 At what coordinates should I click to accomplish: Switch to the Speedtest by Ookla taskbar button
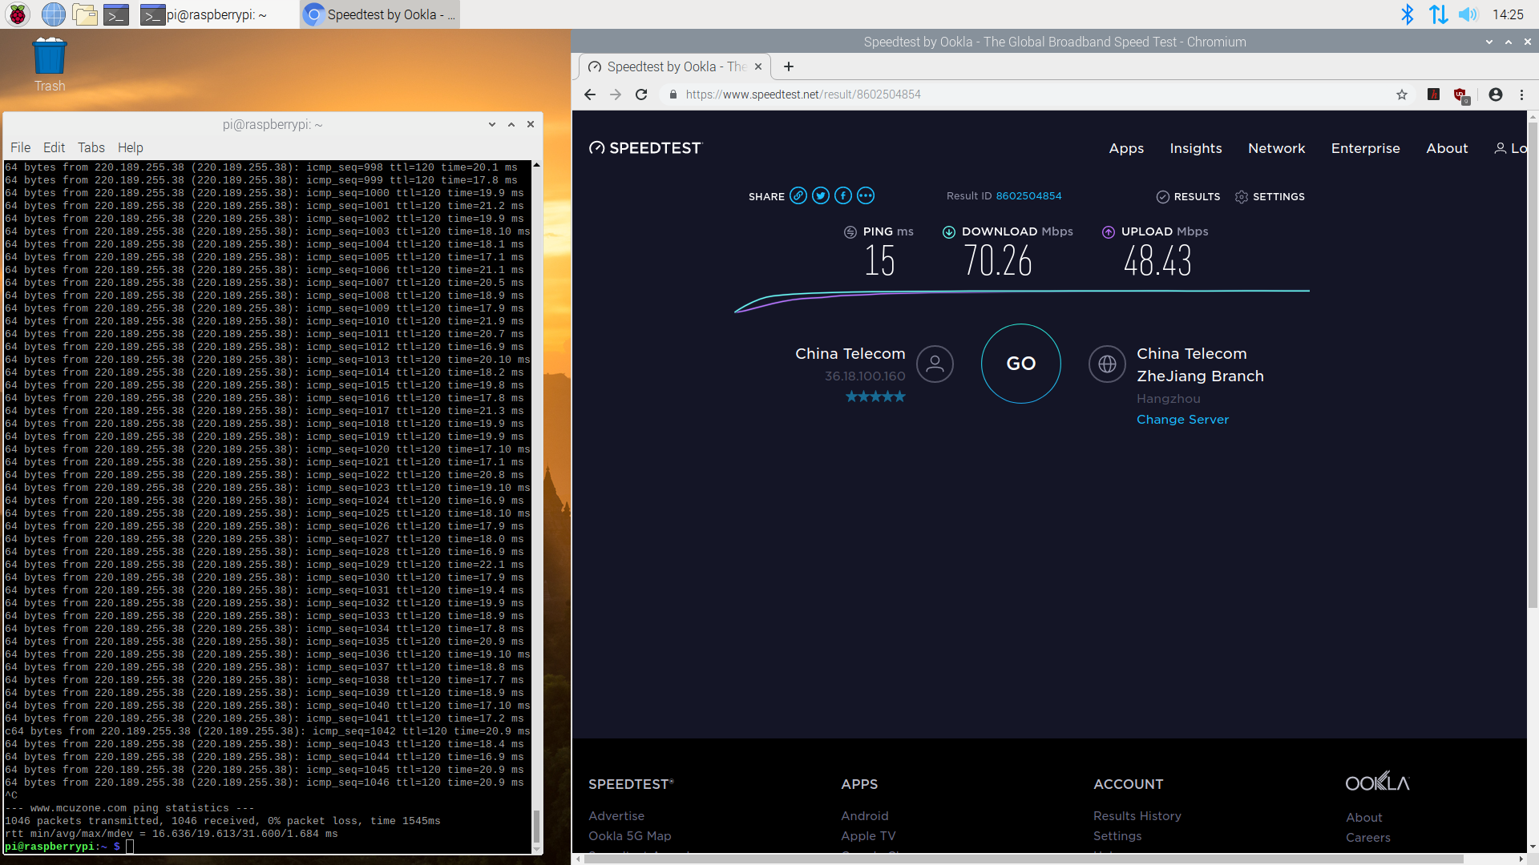(x=380, y=14)
